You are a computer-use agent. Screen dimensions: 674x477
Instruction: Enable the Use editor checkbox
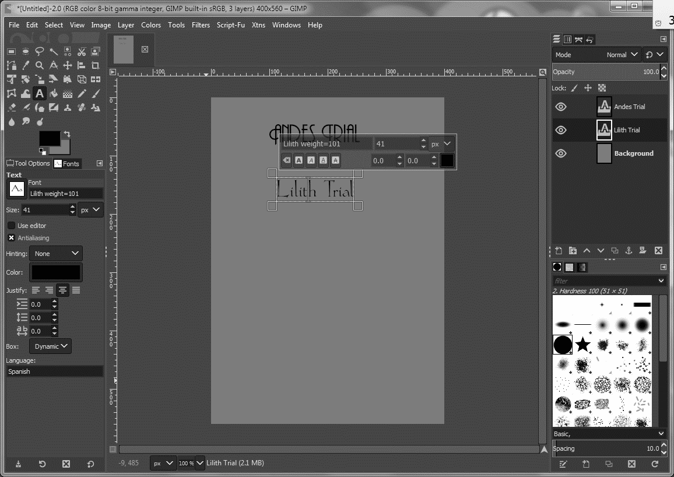[x=12, y=226]
